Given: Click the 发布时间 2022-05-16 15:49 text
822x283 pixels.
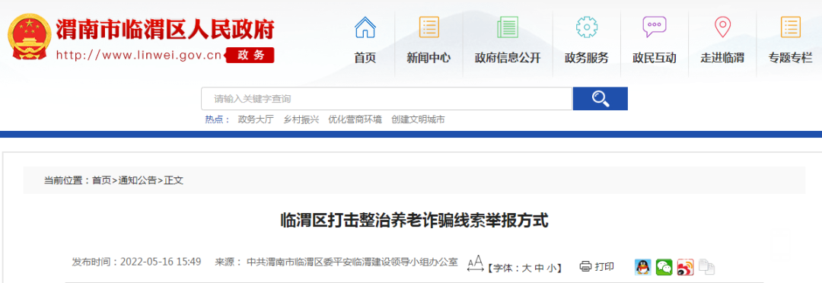Looking at the screenshot, I should [136, 262].
